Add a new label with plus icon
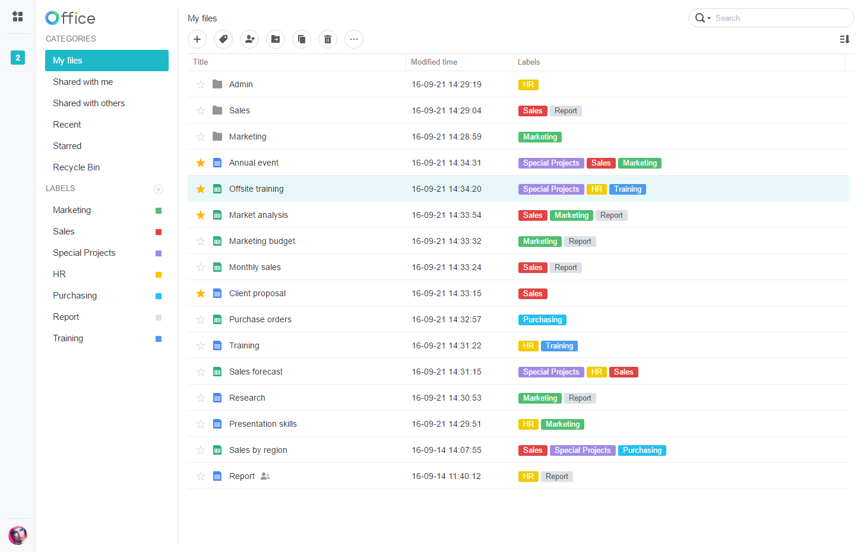This screenshot has height=552, width=864. pyautogui.click(x=159, y=189)
